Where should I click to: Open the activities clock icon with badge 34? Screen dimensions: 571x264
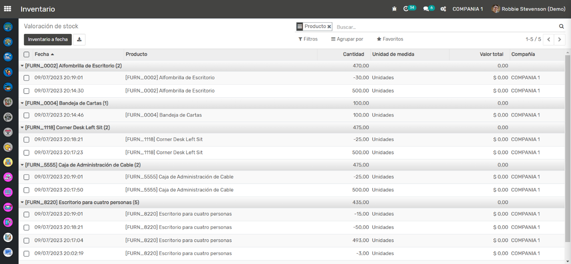pos(406,9)
